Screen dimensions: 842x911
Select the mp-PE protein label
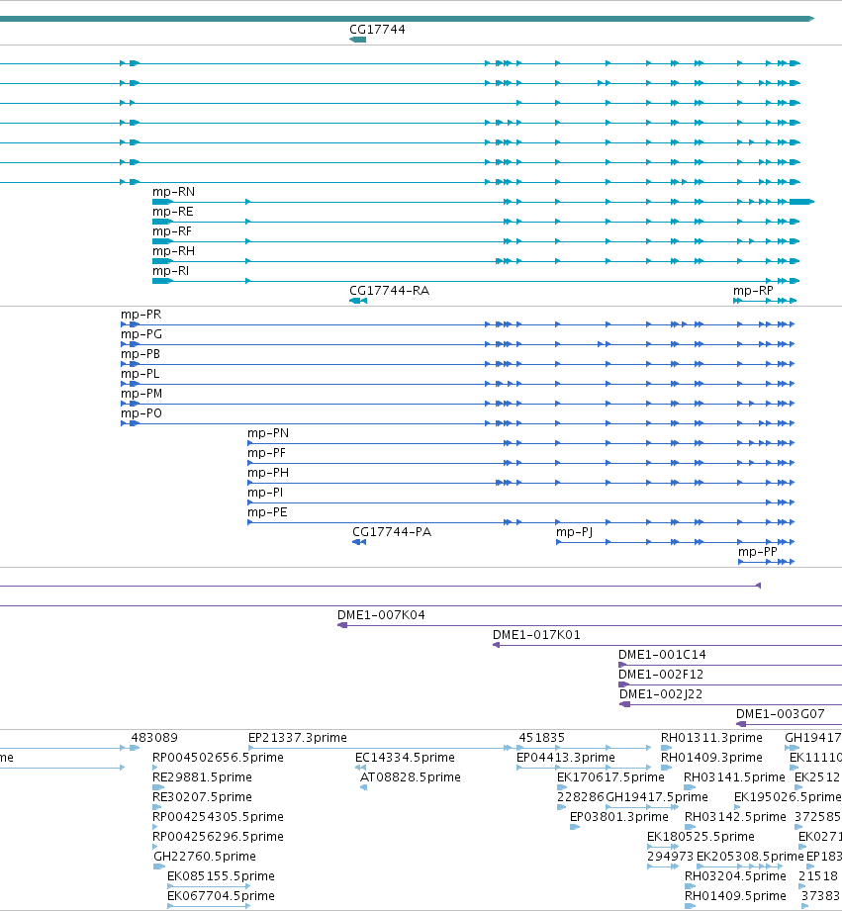tap(267, 511)
